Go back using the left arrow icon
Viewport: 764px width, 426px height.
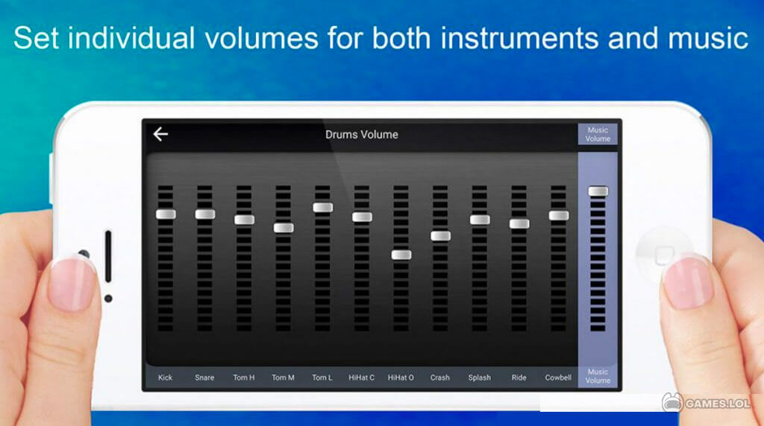click(160, 134)
